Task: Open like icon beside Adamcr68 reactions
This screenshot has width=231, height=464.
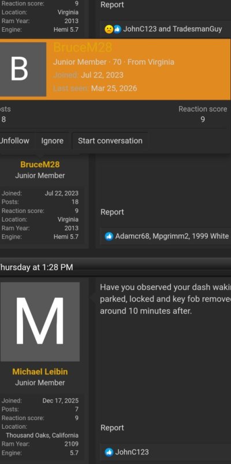Action: [x=109, y=236]
